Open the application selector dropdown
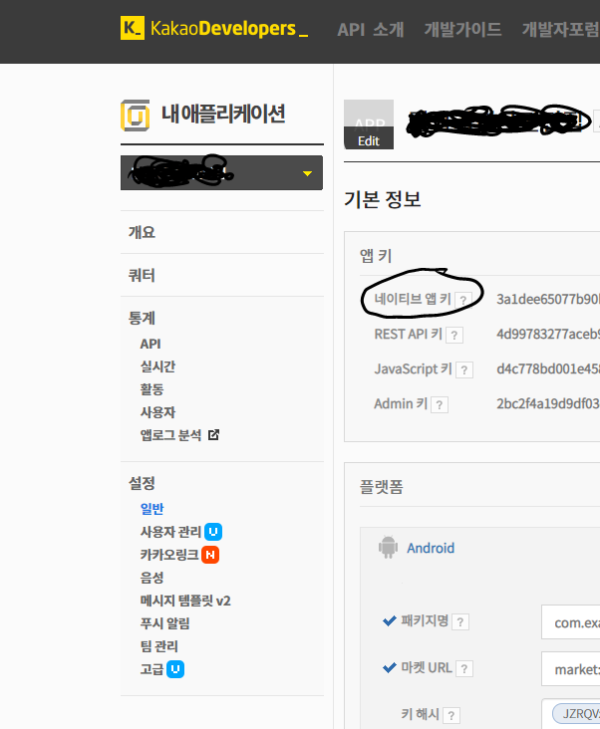 221,173
